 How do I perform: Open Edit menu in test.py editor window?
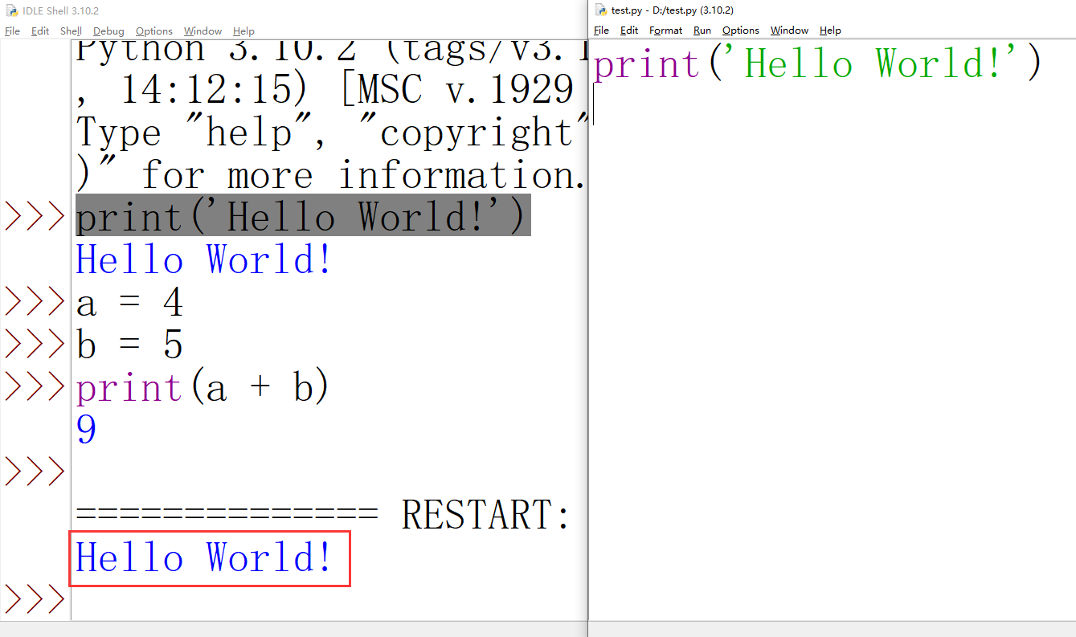click(629, 31)
